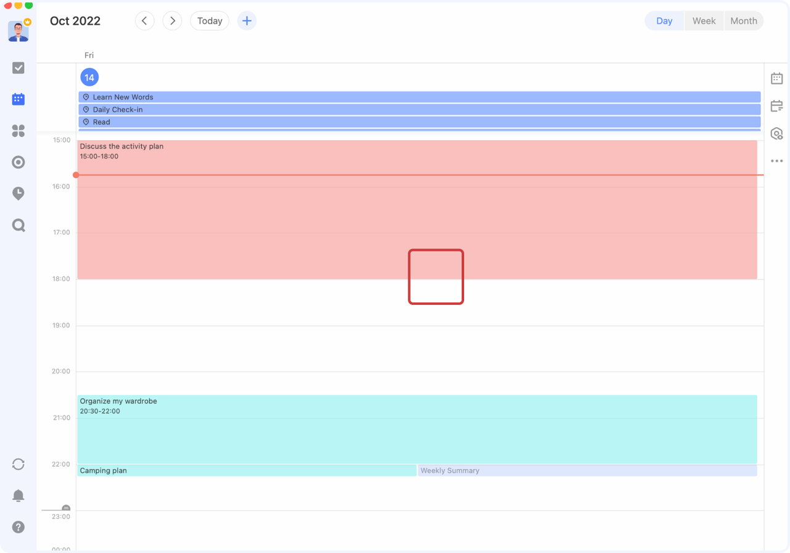Screen dimensions: 790x553
Task: Click the Oct 2022 month title
Action: (75, 21)
